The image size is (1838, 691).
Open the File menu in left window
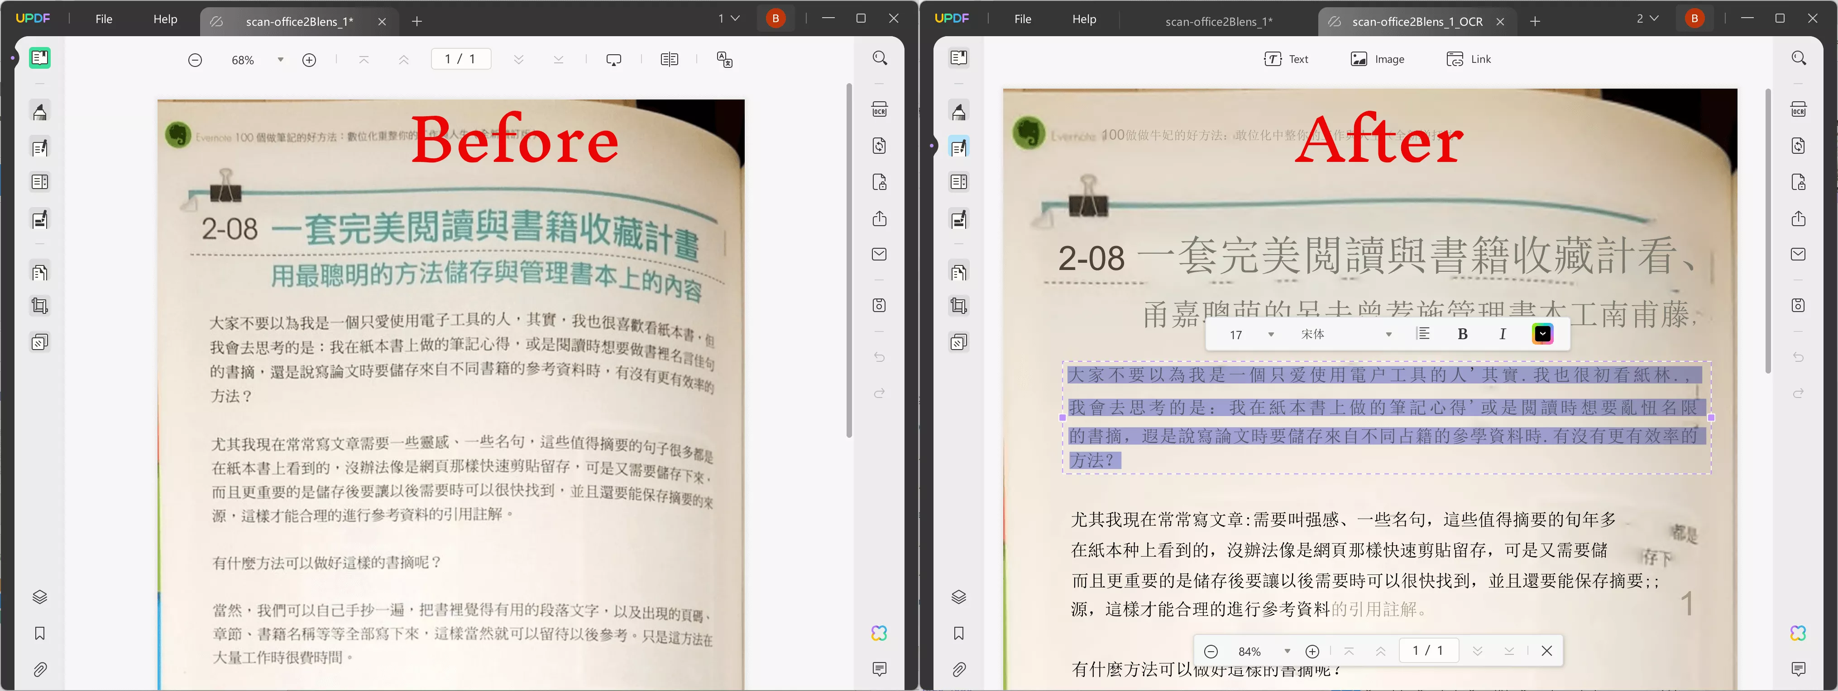tap(104, 19)
